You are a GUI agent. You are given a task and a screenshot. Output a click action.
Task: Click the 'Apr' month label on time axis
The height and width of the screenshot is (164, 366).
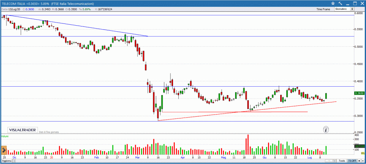(183, 158)
